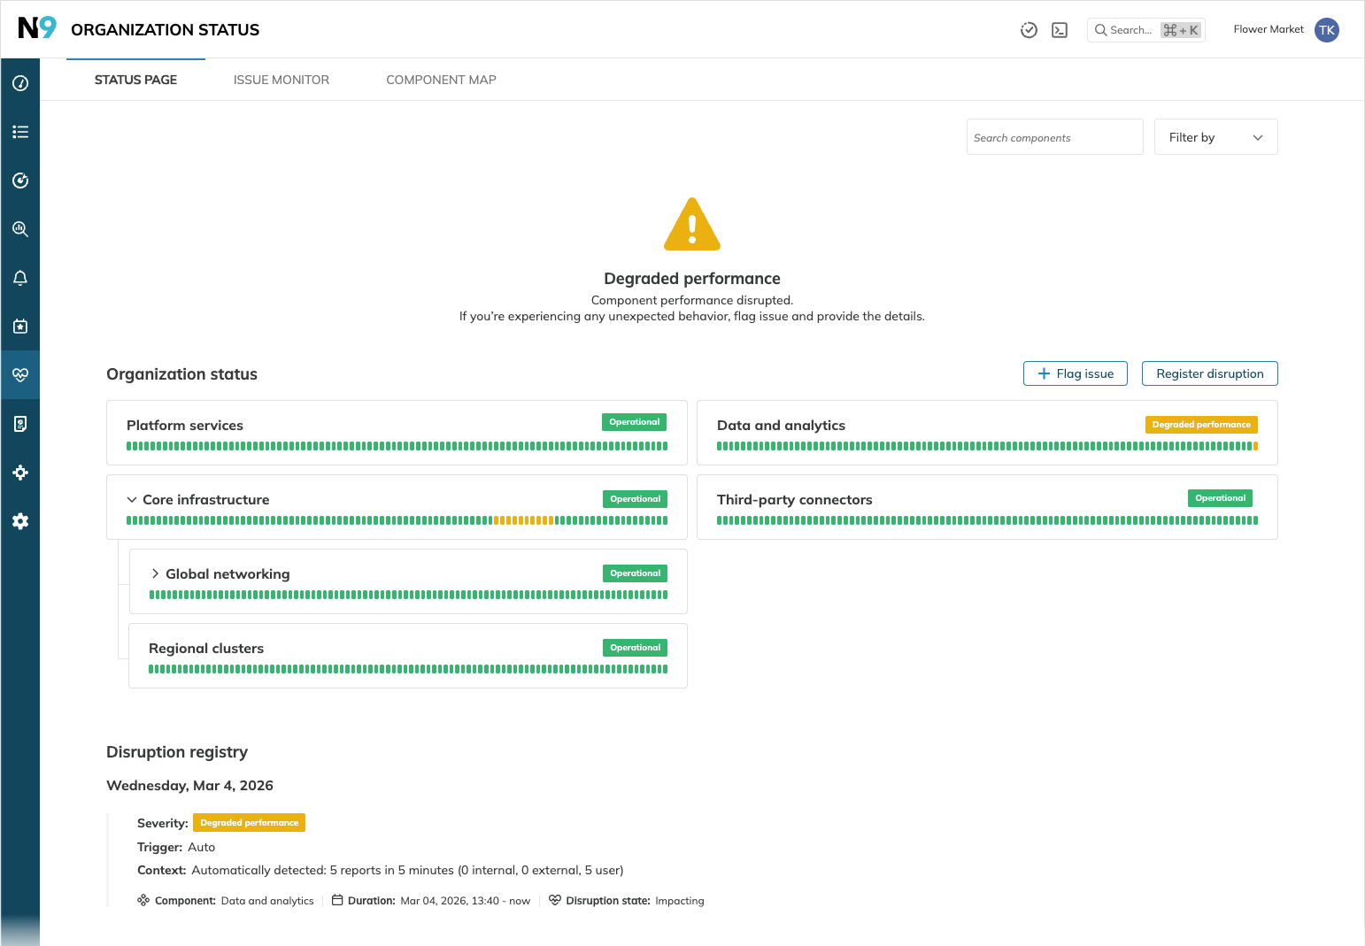
Task: Click the Register disruption button
Action: 1209,373
